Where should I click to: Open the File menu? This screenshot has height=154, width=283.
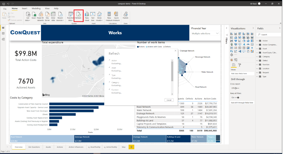pyautogui.click(x=5, y=9)
